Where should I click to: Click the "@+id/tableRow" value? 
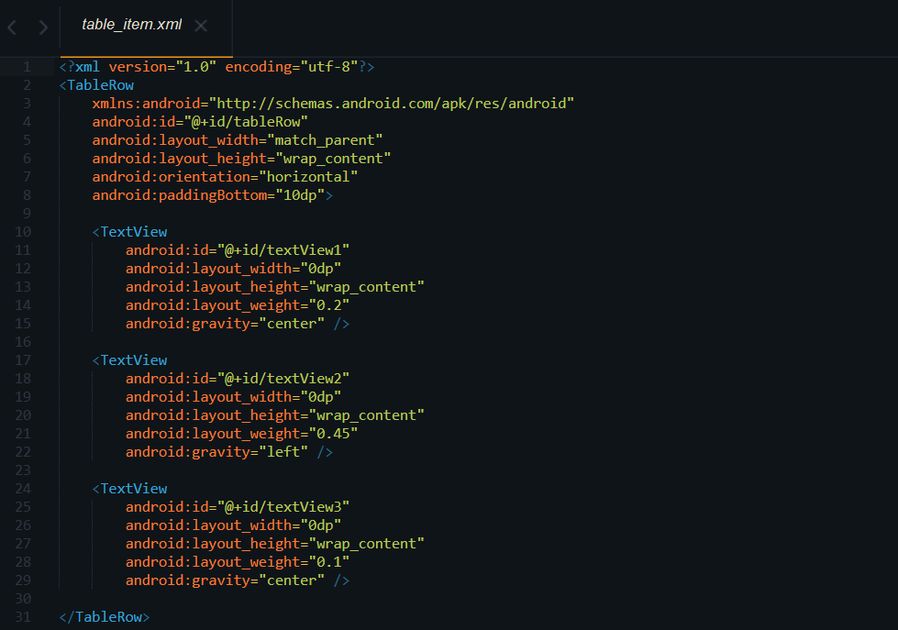coord(246,122)
